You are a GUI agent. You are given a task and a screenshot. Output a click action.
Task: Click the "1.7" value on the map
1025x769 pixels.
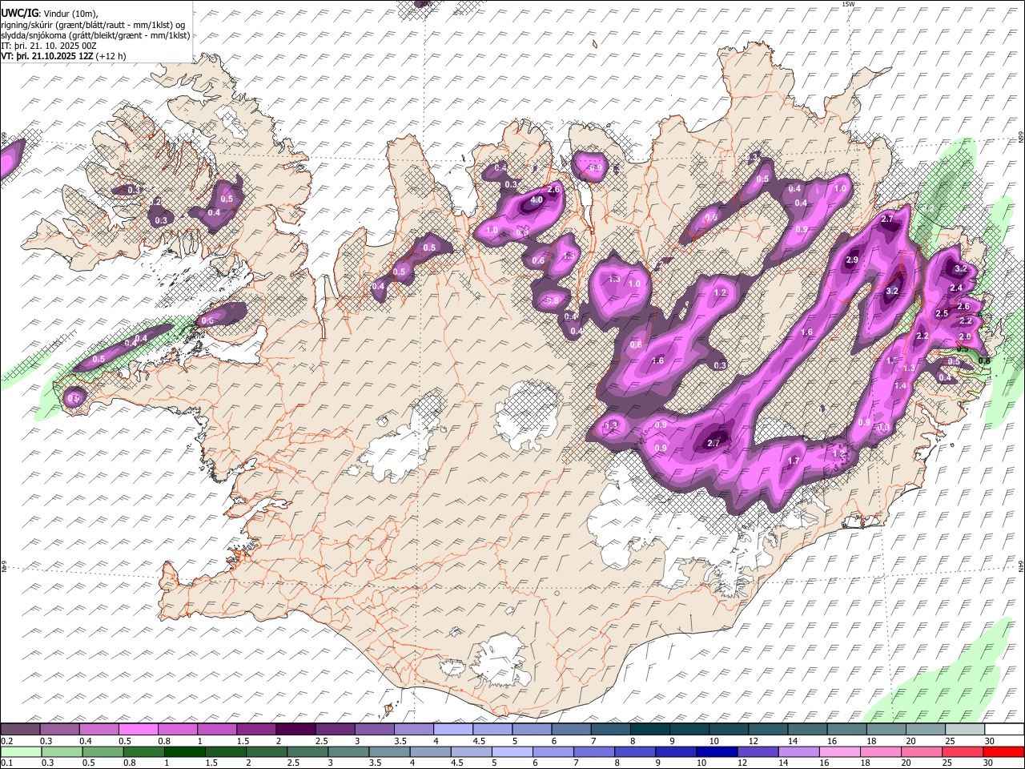pyautogui.click(x=794, y=461)
